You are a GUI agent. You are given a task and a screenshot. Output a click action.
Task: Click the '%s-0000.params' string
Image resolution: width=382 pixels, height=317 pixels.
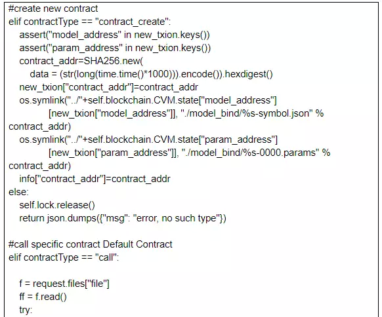click(250, 153)
